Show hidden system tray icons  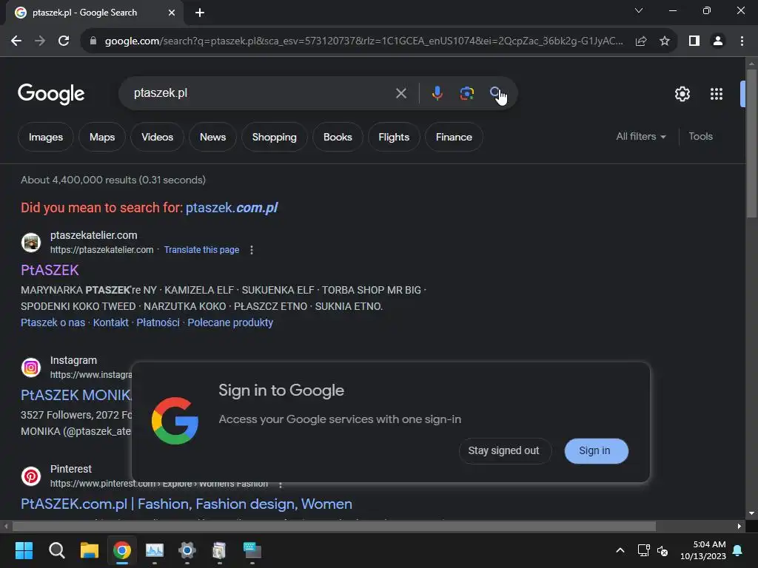[620, 550]
